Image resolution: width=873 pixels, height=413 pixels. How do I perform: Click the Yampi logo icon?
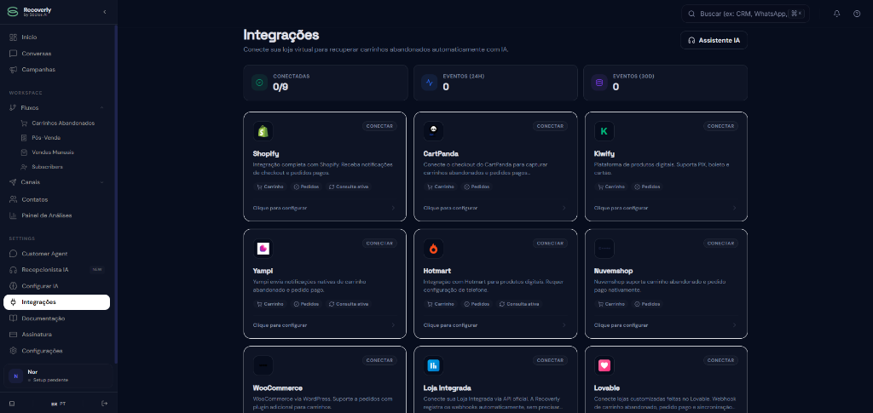point(263,248)
